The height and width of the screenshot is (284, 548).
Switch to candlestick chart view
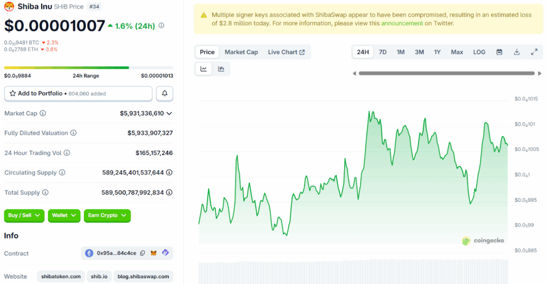pos(221,69)
